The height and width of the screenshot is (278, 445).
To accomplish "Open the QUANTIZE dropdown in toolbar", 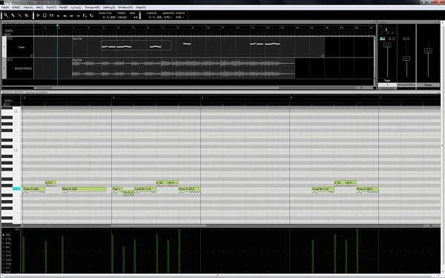I will [x=168, y=17].
